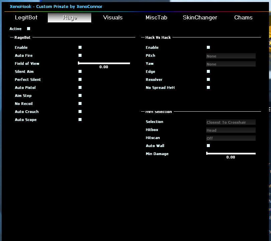The image size is (271, 241).
Task: Go to the MiscTab tab
Action: pos(156,17)
